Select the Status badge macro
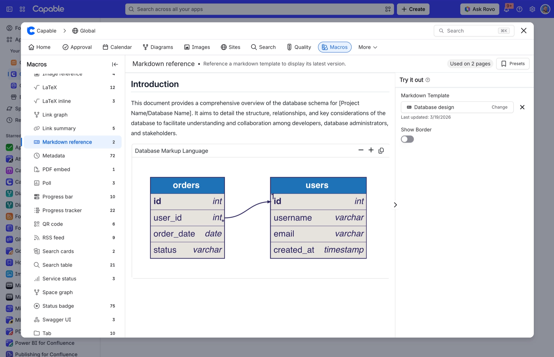This screenshot has height=357, width=554. coord(73,306)
